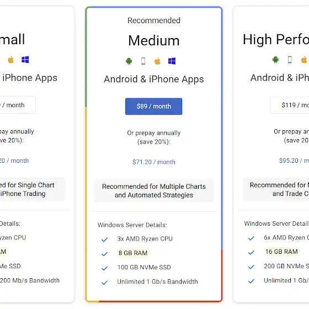
Task: Click Recommended for Multiple Charts banner
Action: point(154,190)
